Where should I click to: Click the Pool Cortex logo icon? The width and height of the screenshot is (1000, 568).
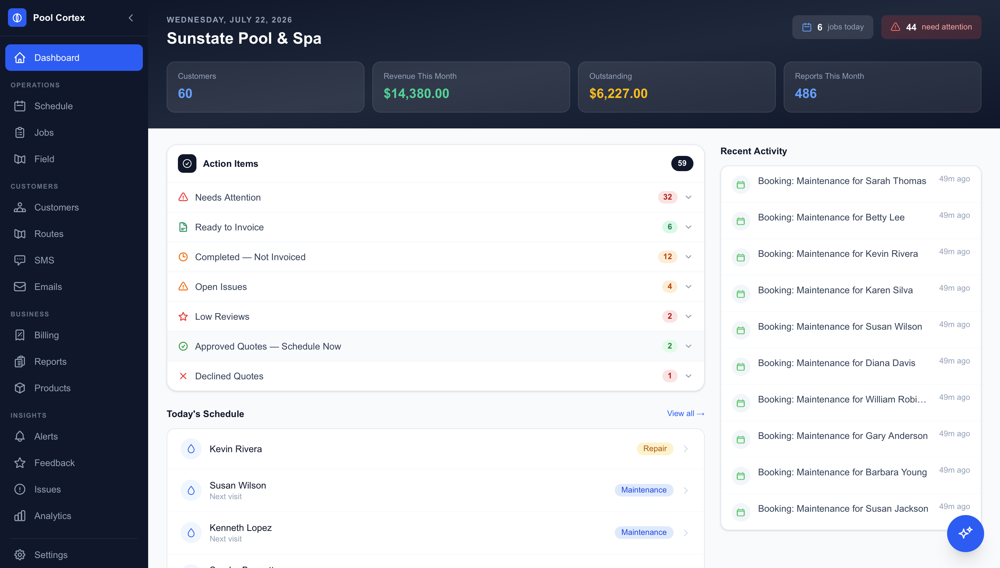click(x=17, y=18)
